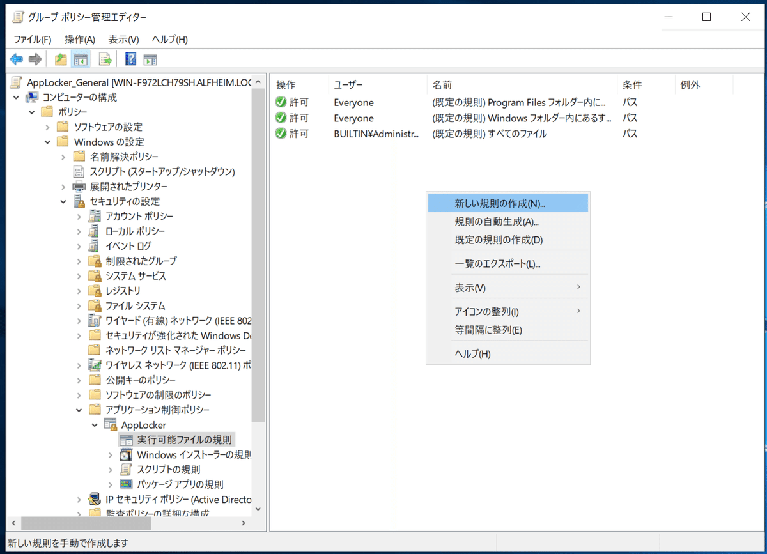The height and width of the screenshot is (554, 767).
Task: Sort by the 条件 column header
Action: (x=646, y=85)
